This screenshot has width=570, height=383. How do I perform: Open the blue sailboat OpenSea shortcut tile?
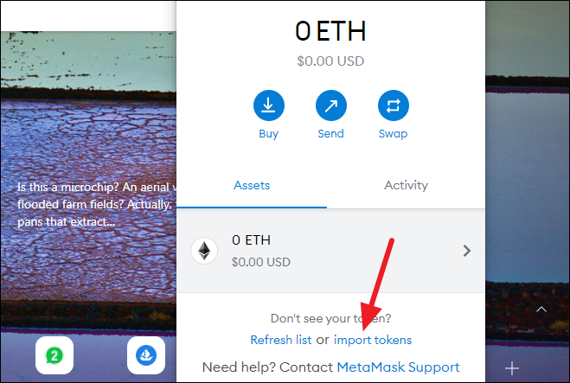pyautogui.click(x=146, y=355)
